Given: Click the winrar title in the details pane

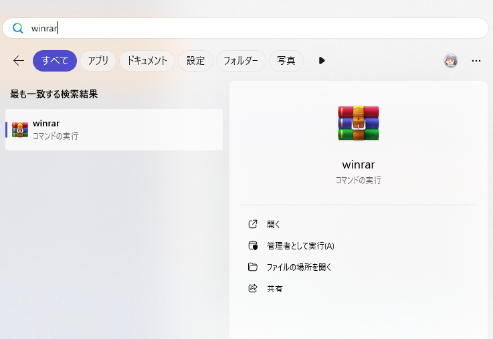Looking at the screenshot, I should tap(359, 164).
